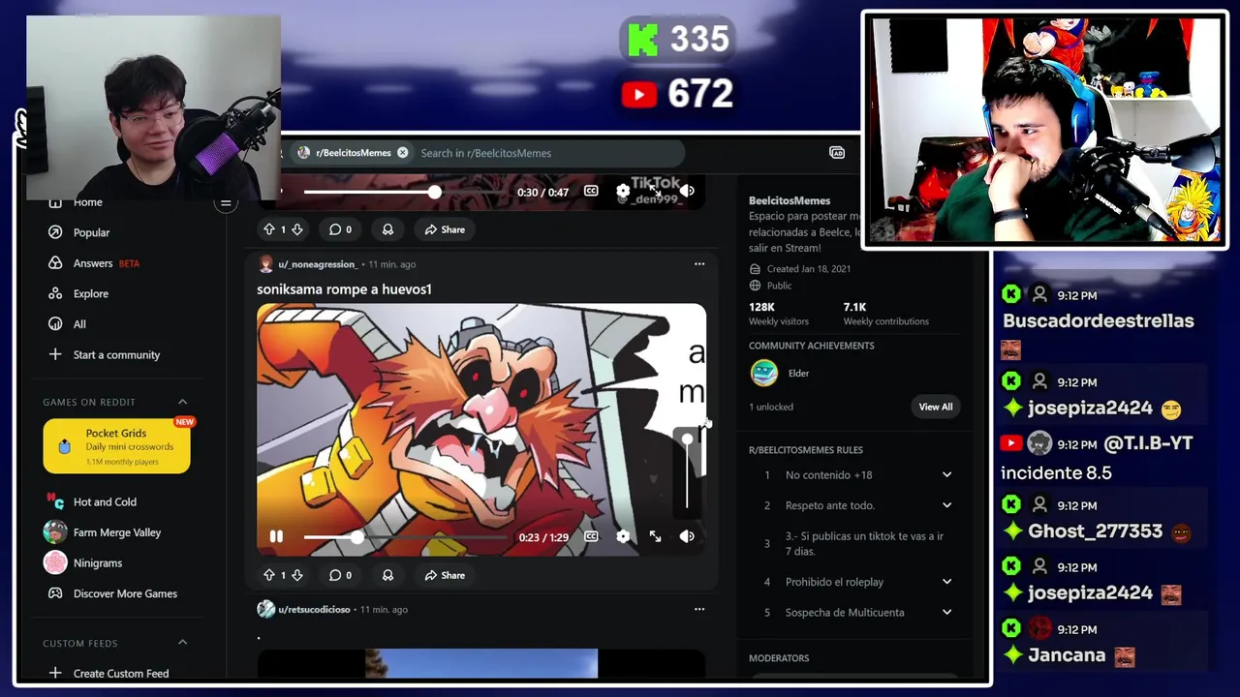Click the Popular arrow icon in the sidebar
The width and height of the screenshot is (1240, 697).
click(x=55, y=232)
